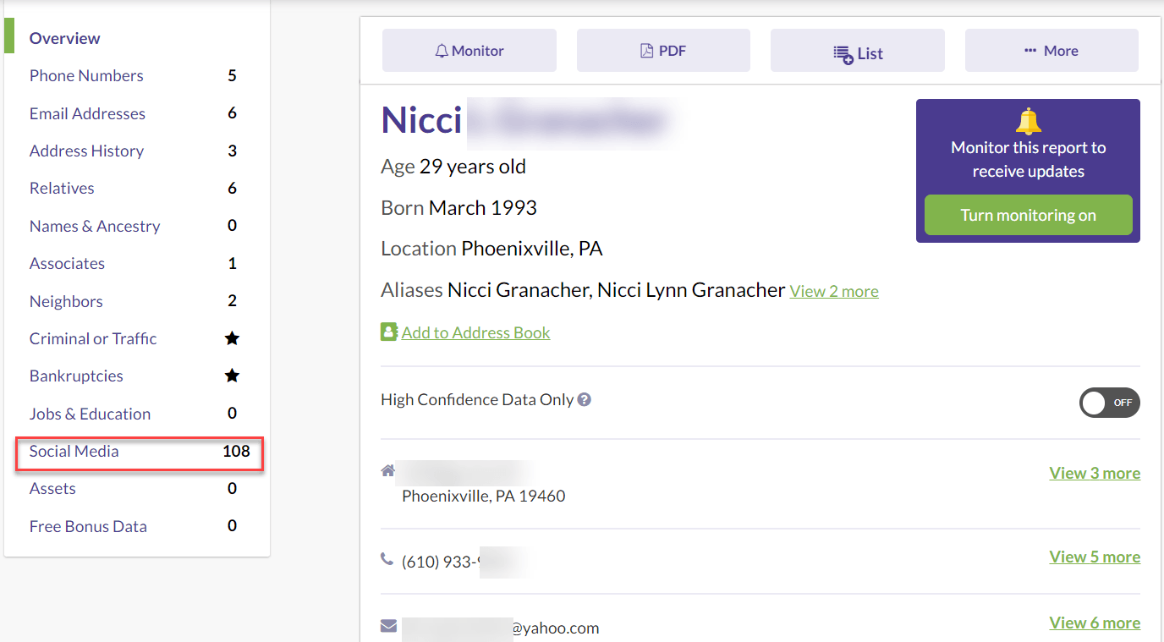Expand aliases with View 2 more
The image size is (1164, 642).
(x=834, y=291)
